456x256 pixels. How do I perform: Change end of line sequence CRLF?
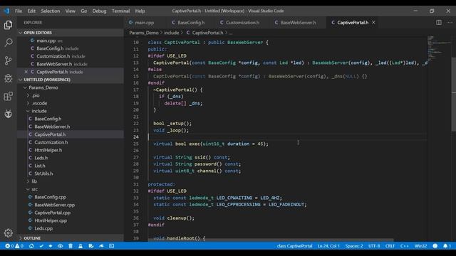point(390,246)
